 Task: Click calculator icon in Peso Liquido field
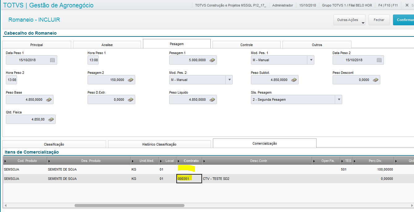pos(212,100)
